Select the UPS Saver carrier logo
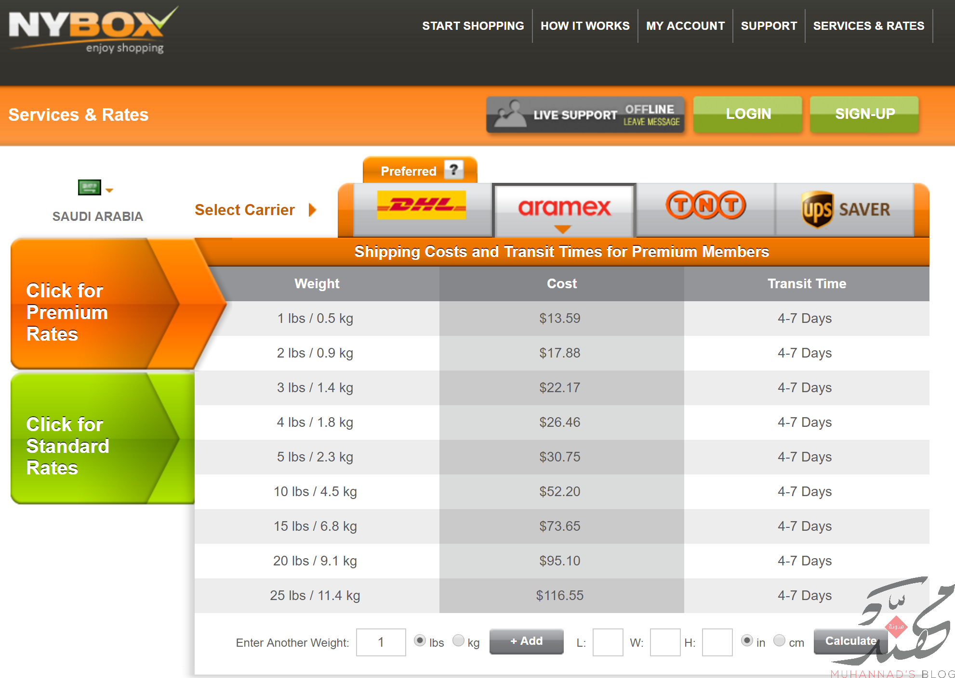 click(846, 209)
